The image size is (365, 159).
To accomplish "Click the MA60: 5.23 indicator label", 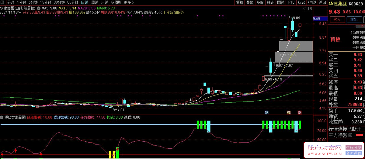I will pos(106,8).
